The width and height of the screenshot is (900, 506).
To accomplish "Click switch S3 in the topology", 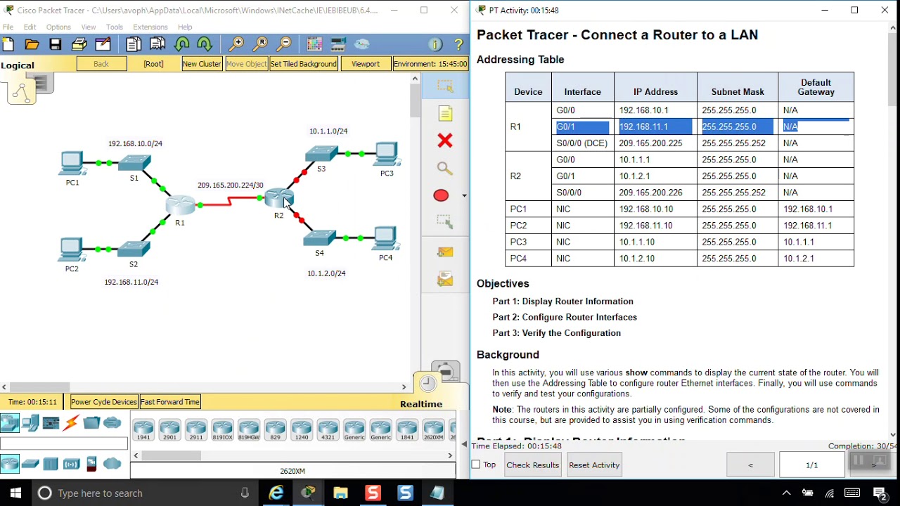I will (321, 153).
